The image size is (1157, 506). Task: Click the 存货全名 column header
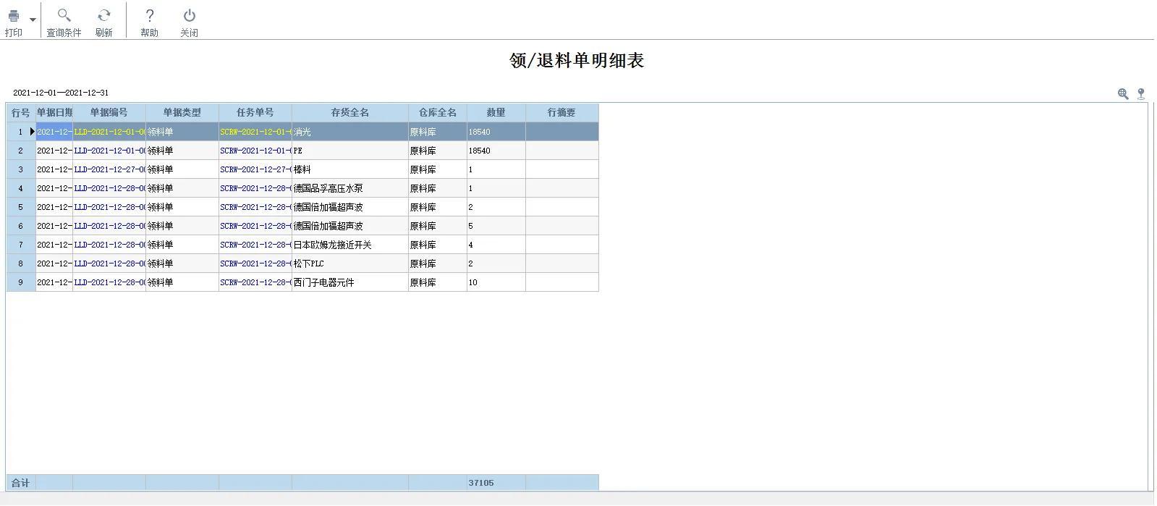350,113
